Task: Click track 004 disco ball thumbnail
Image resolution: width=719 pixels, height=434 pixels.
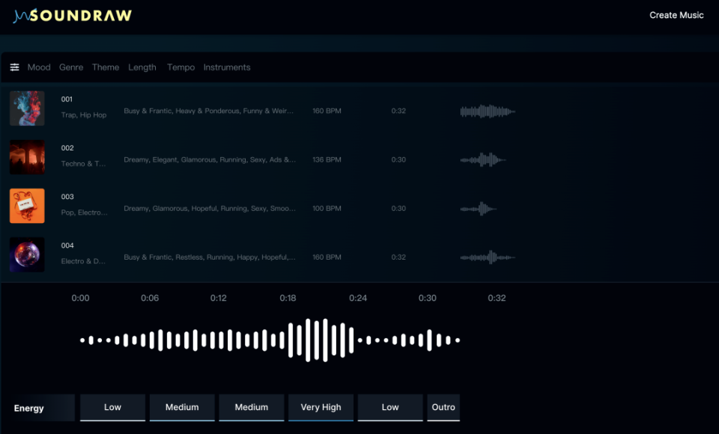Action: pos(27,254)
